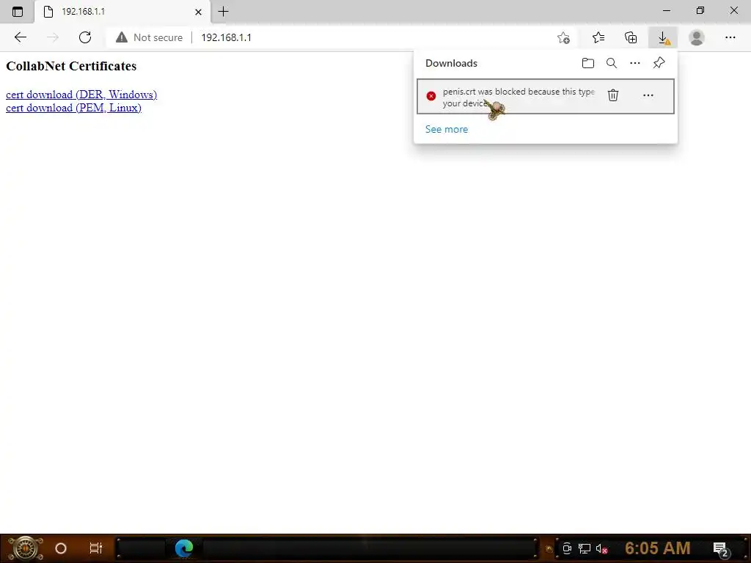Open cert download (PEM, Linux) link

[x=74, y=108]
